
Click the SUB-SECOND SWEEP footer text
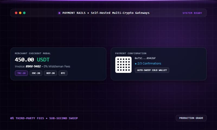[63, 118]
